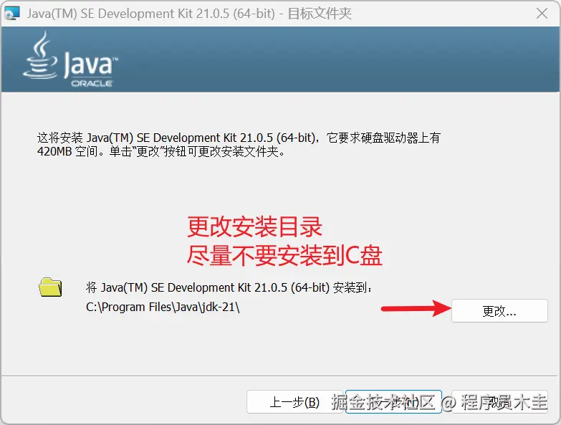Go back with the 上一步(B) button
Viewport: 561px width, 425px height.
[294, 402]
